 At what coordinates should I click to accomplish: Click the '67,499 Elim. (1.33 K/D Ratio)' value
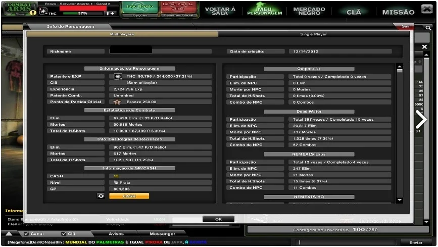click(143, 118)
